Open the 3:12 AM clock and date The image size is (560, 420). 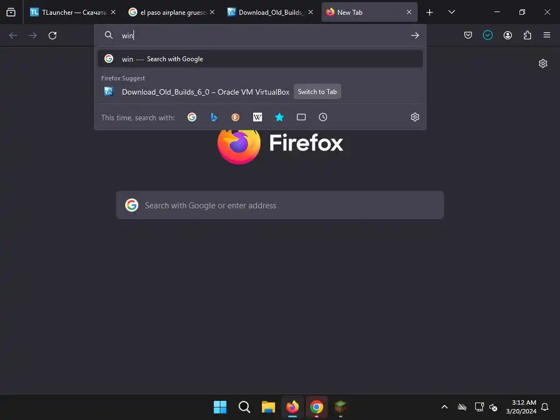[521, 407]
